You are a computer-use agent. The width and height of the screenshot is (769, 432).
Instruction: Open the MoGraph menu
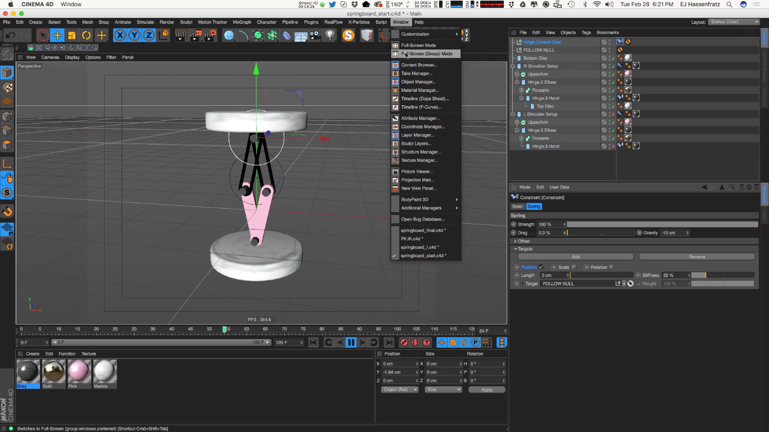click(x=242, y=22)
